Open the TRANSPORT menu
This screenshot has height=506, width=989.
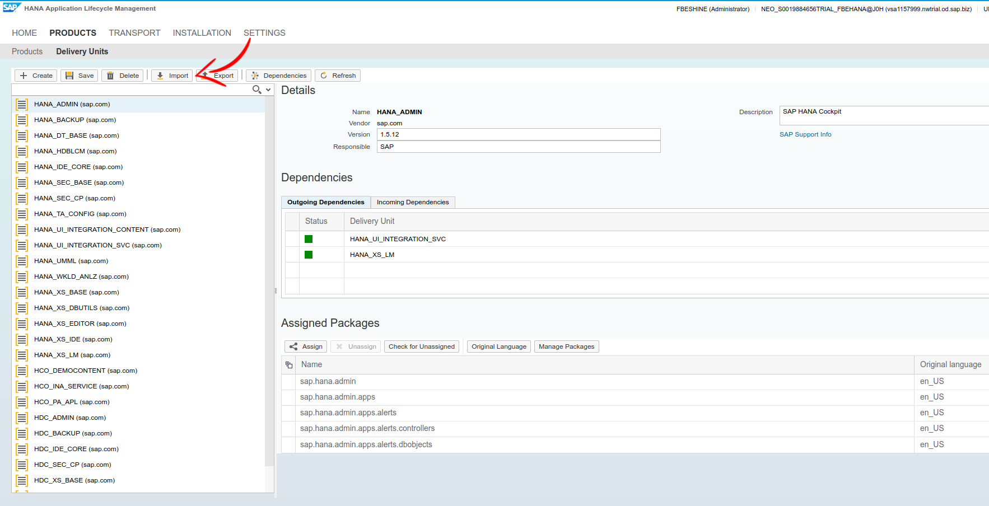(134, 33)
